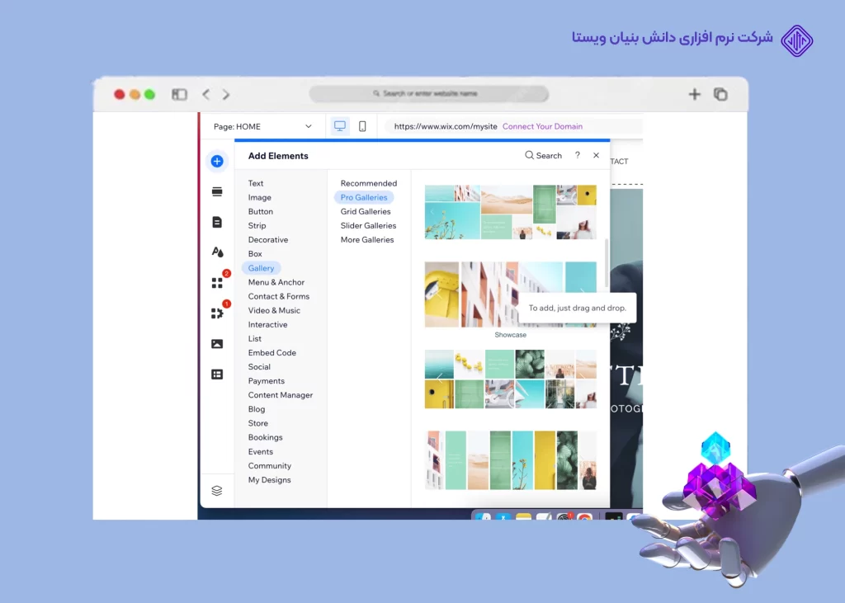
Task: Click the Connect Your Domain link
Action: [542, 126]
